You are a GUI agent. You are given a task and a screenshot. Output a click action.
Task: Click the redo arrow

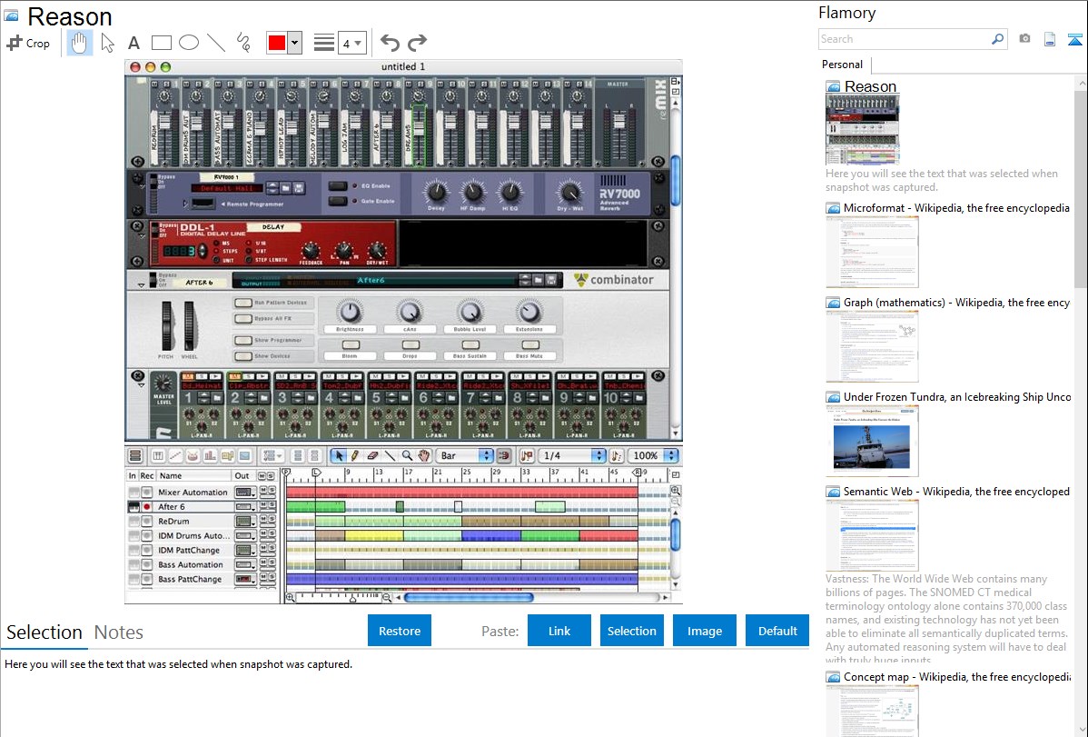coord(417,43)
